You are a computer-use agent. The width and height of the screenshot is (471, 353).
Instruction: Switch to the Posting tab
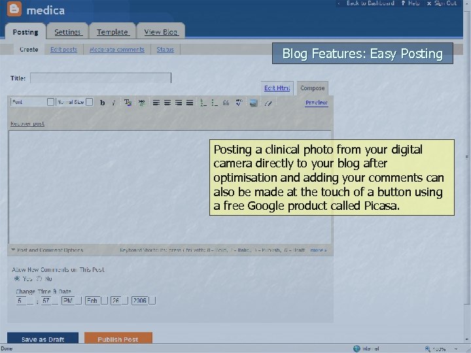(x=26, y=32)
